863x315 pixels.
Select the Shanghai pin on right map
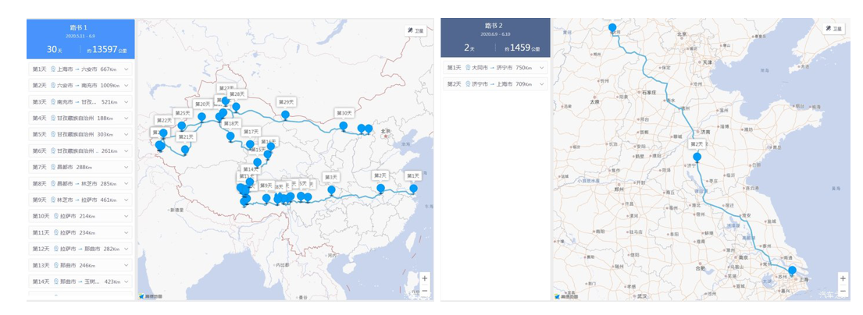click(x=792, y=271)
